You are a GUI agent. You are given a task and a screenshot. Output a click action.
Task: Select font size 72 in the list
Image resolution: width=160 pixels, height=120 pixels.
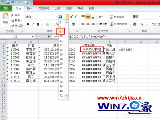click(x=62, y=95)
